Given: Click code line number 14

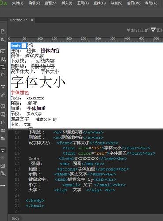Looking at the screenshot, I should [x=17, y=143].
